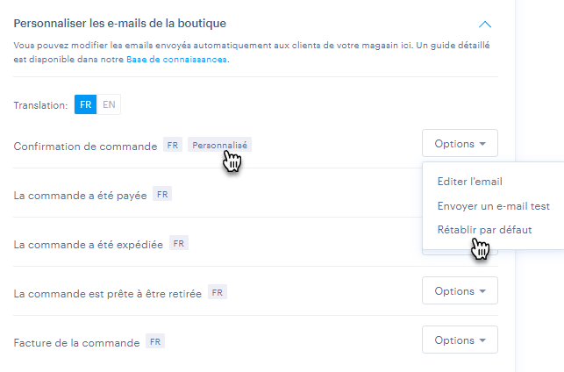Click the Personnaliser les e-mails de la boutique heading
The width and height of the screenshot is (564, 372).
pos(120,24)
